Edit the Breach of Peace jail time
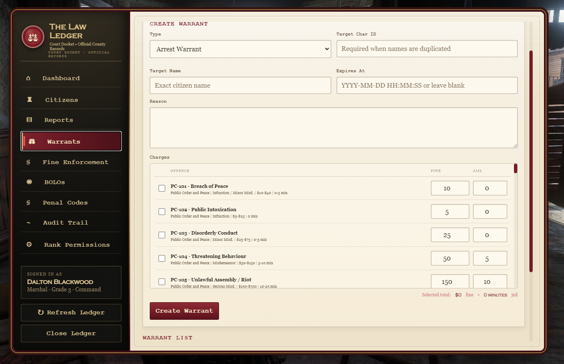564x364 pixels. pos(490,188)
